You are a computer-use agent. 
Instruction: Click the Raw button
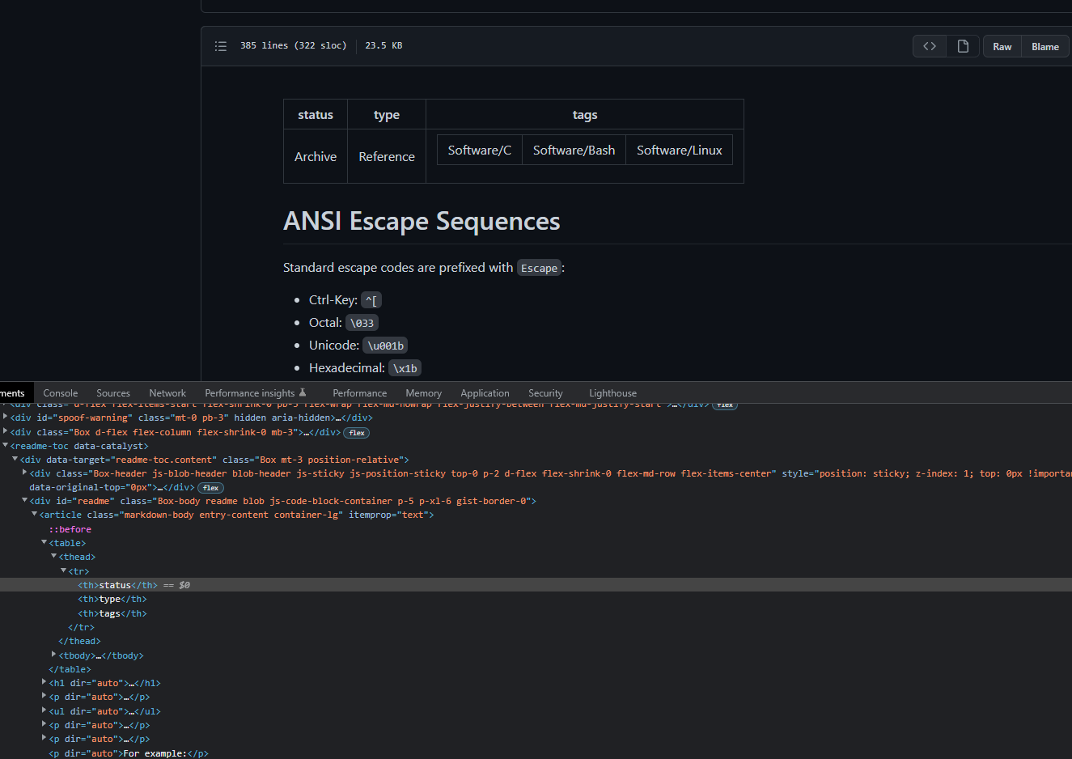(1002, 46)
